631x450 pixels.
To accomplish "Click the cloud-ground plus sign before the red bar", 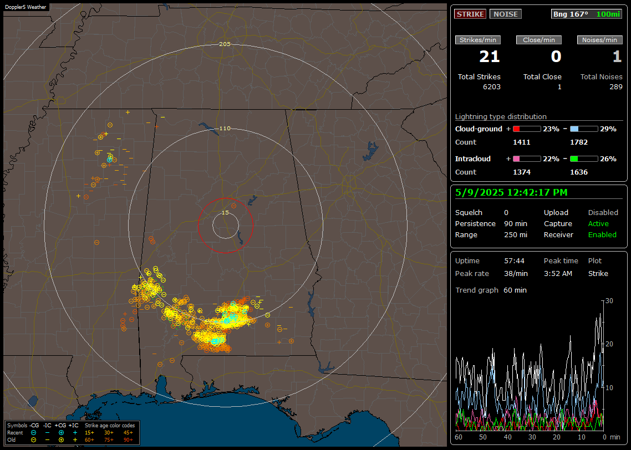I will click(508, 129).
